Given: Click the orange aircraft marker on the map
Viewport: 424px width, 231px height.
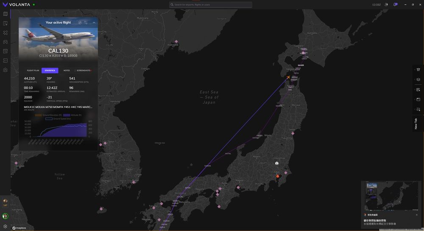Looking at the screenshot, I should 288,77.
